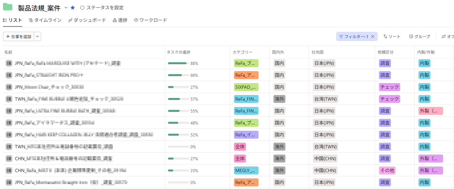Click the task icon in the 66% row
454x189 pixels.
coord(9,75)
